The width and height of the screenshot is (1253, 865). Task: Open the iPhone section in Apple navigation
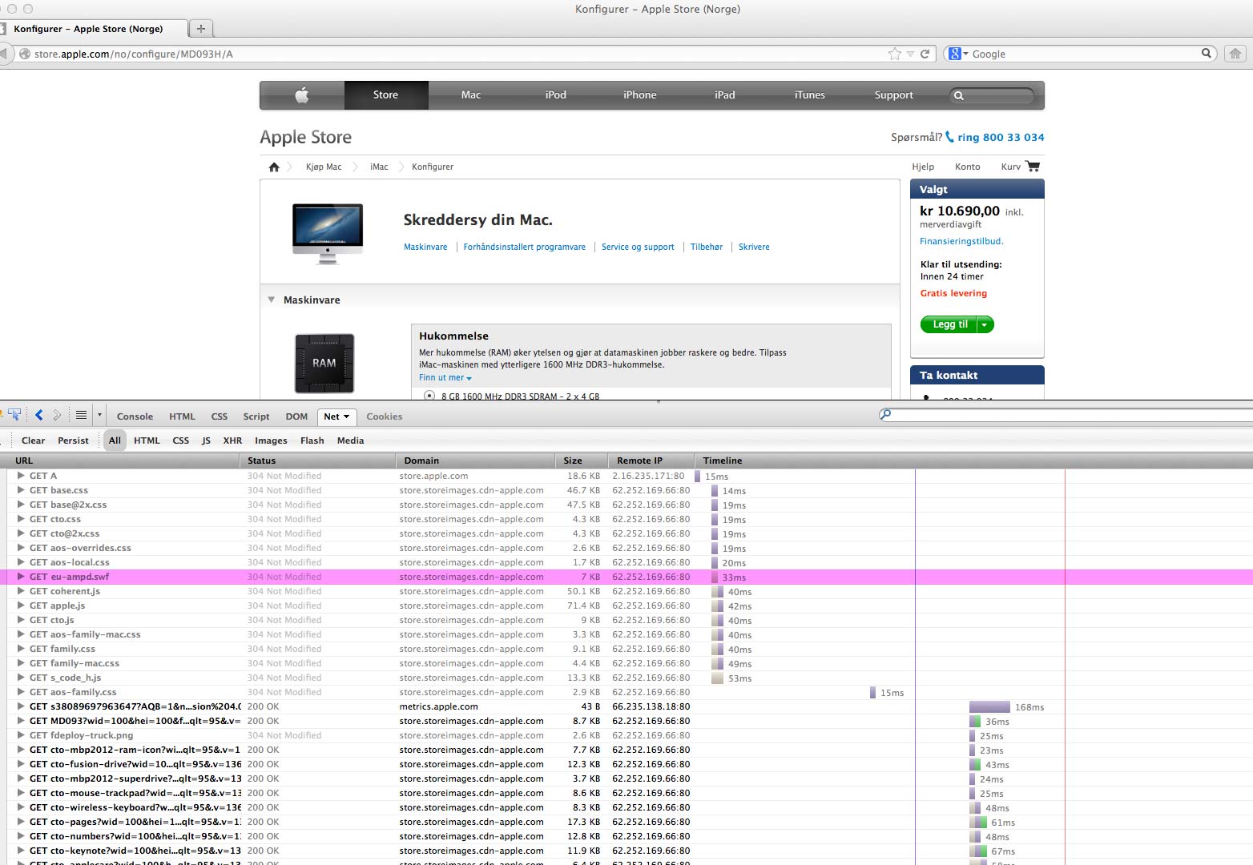point(639,95)
